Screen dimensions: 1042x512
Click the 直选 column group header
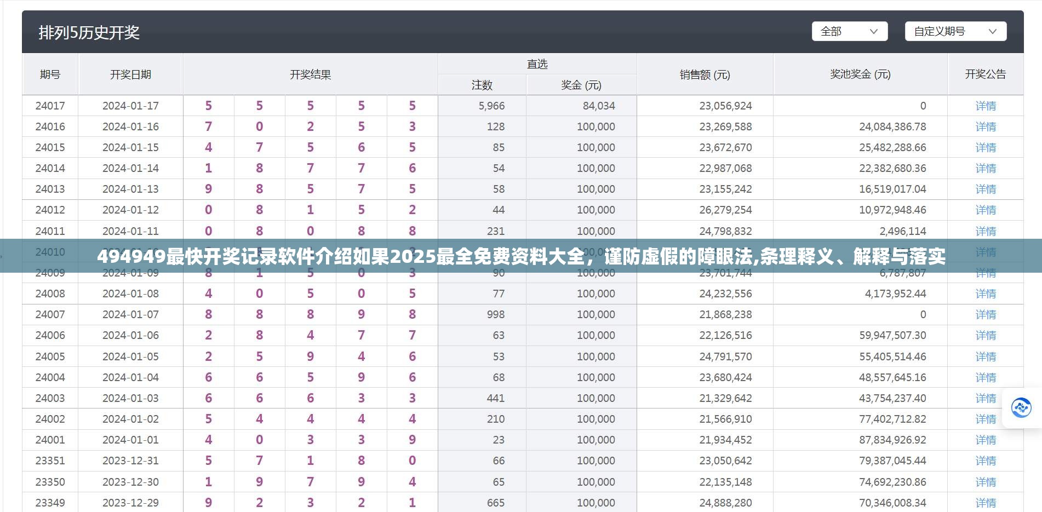coord(537,64)
